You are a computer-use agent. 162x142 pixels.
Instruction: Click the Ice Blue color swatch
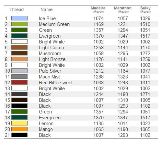(19, 18)
